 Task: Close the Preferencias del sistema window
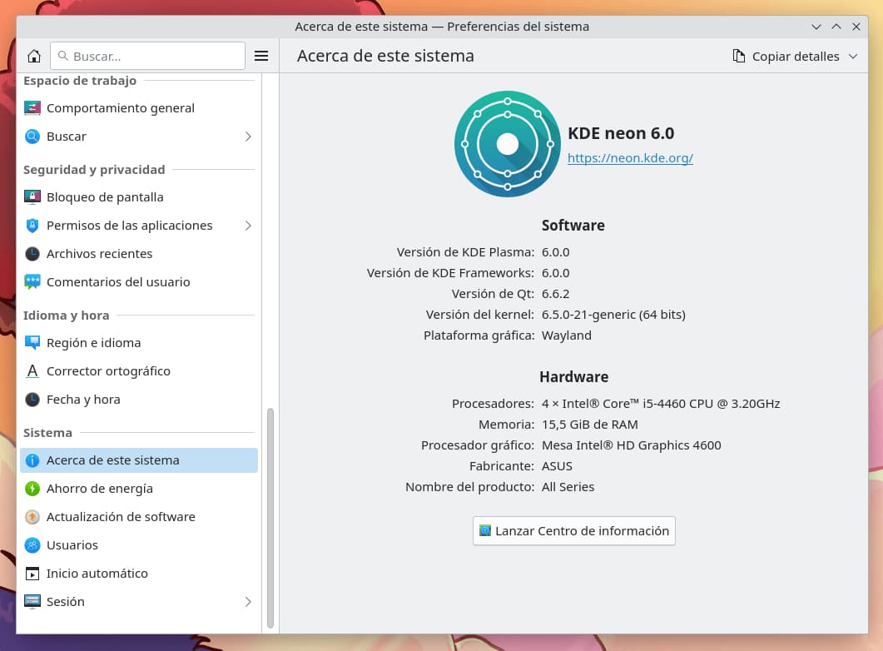[x=856, y=27]
